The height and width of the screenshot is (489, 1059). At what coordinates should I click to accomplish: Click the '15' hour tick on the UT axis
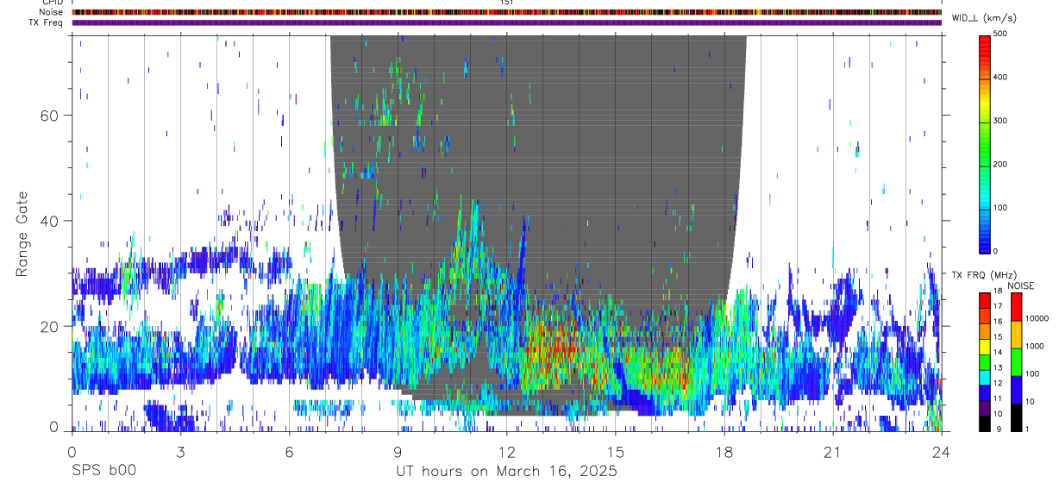coord(615,452)
